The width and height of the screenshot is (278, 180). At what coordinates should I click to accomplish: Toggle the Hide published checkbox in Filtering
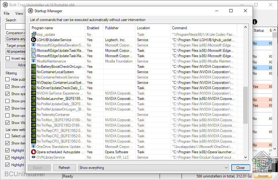[8, 79]
